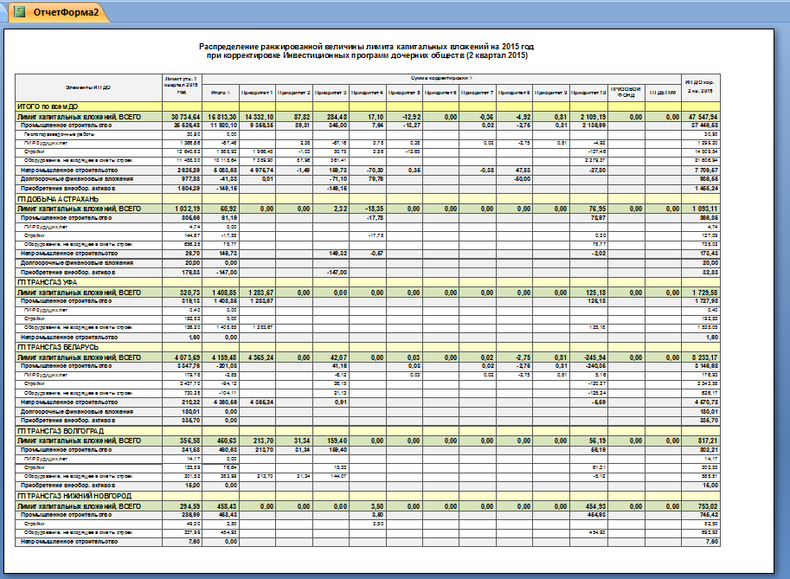Click the 'Приоритет 1' column header
Image resolution: width=790 pixels, height=579 pixels.
coord(257,93)
